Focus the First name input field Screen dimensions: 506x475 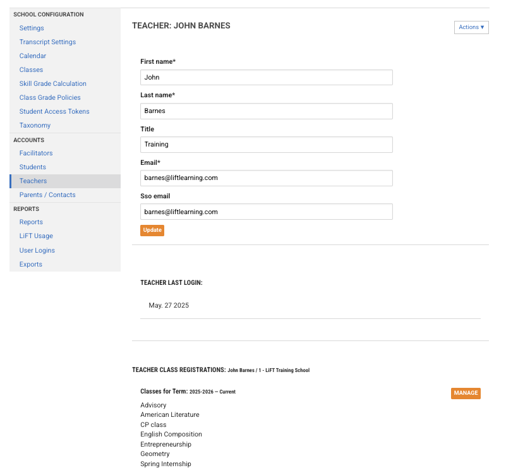click(x=266, y=77)
